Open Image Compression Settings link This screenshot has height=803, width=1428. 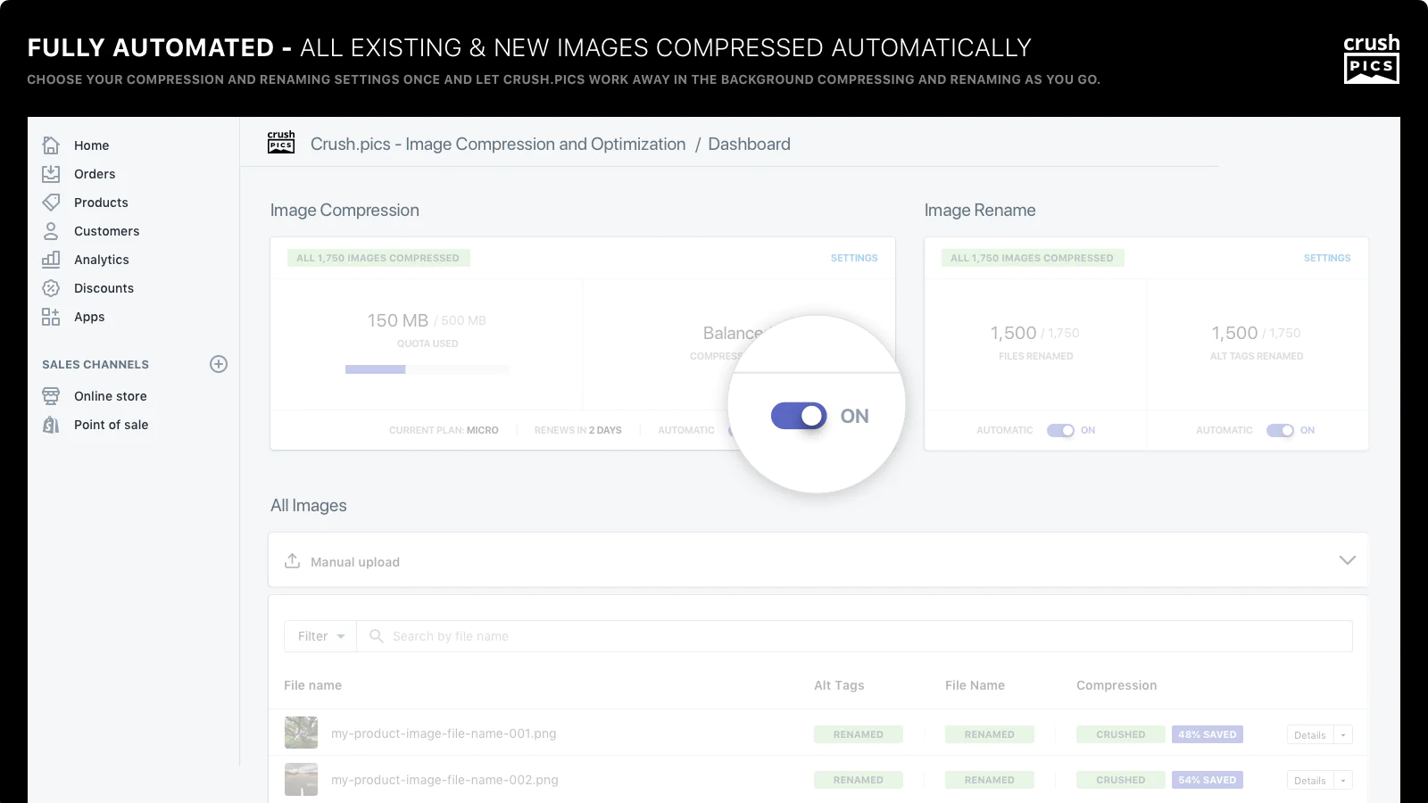click(853, 258)
